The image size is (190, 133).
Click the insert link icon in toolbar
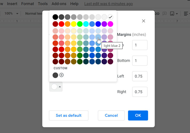[157, 14]
